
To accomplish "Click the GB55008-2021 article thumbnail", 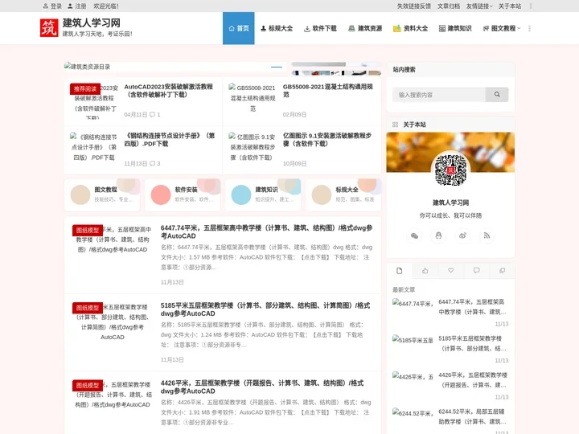I will pyautogui.click(x=253, y=98).
